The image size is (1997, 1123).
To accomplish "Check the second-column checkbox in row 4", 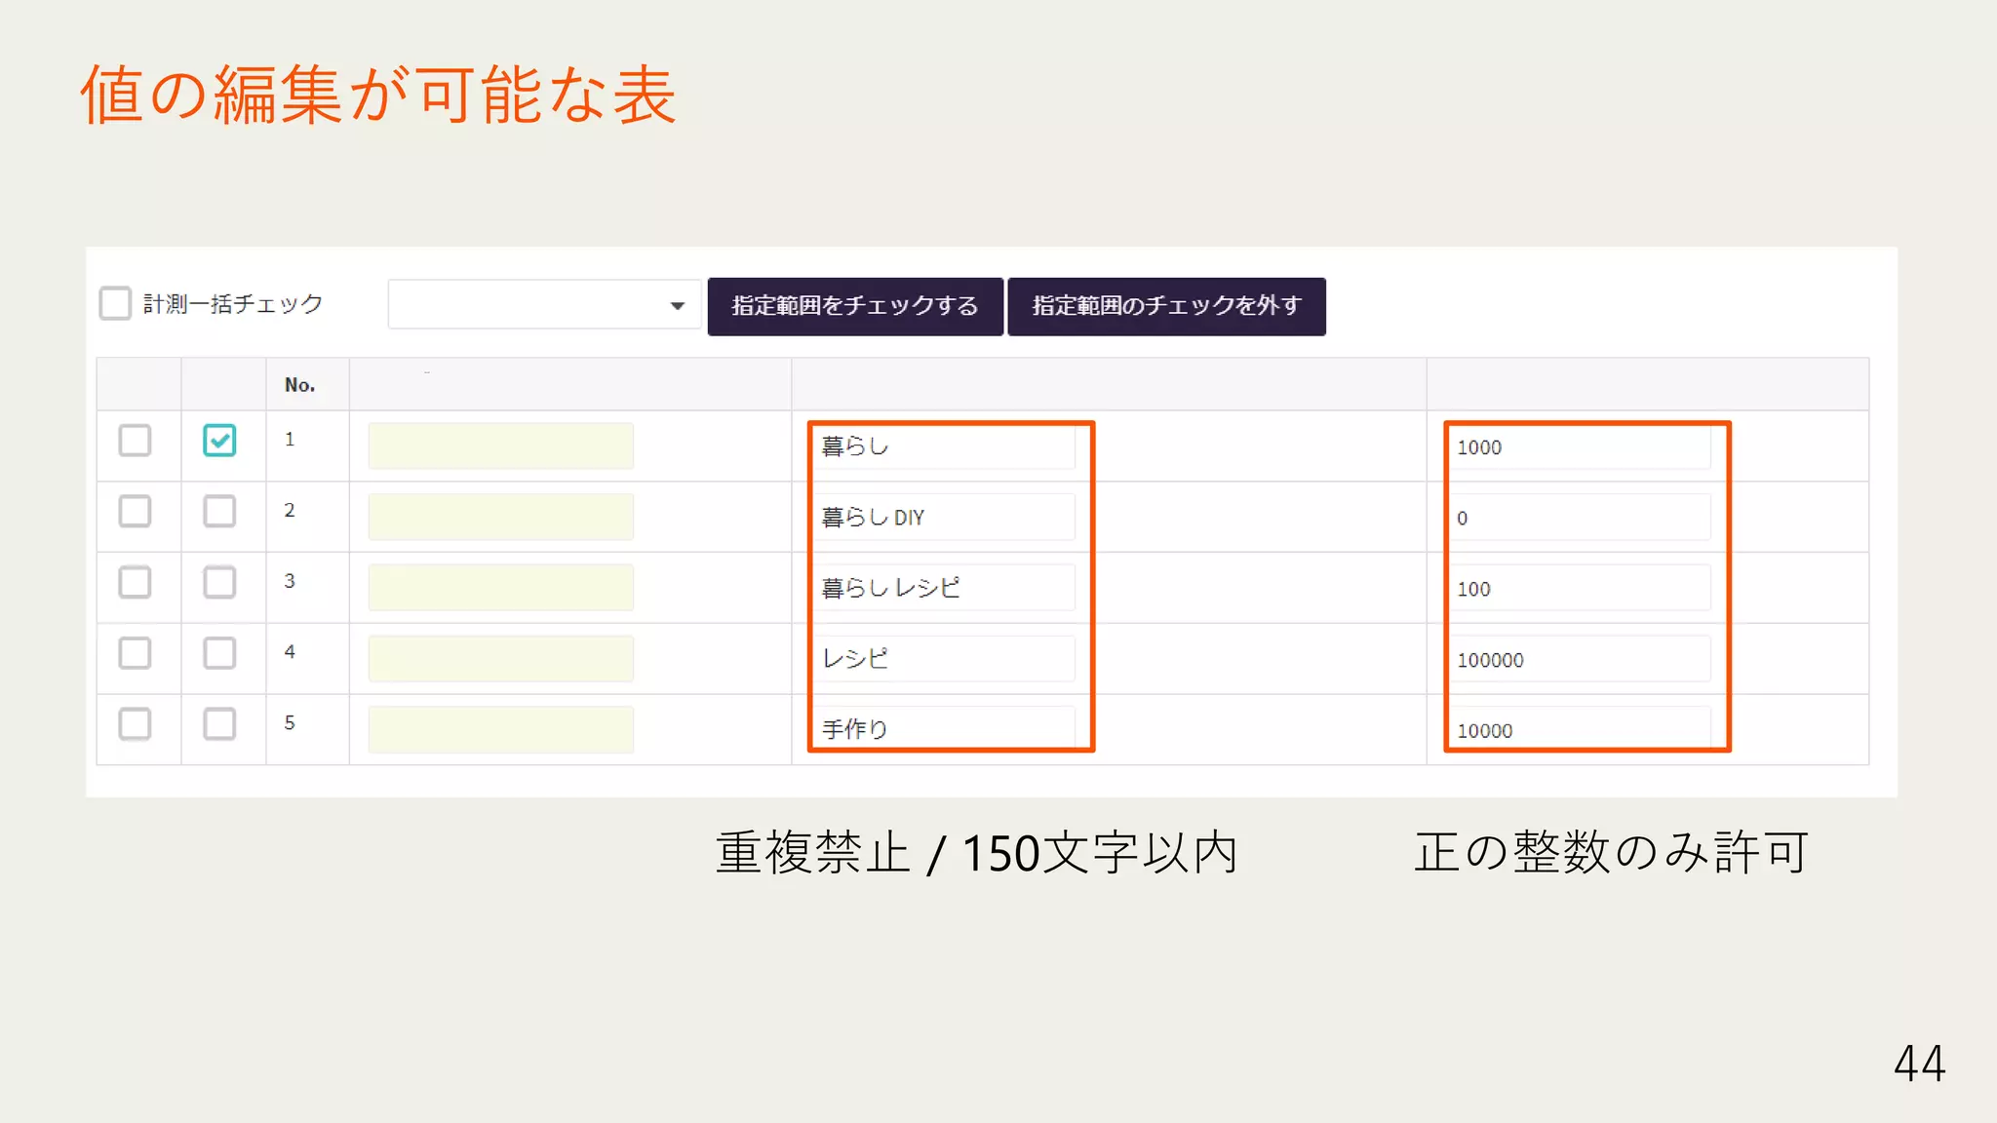I will click(x=219, y=653).
